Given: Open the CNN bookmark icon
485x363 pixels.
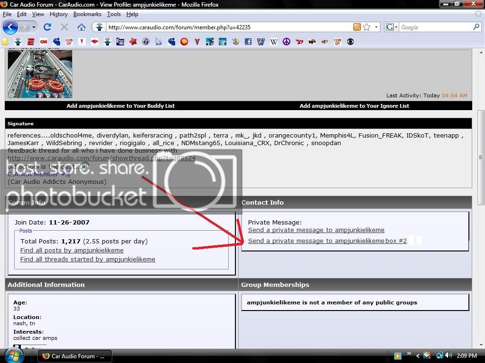Looking at the screenshot, I should click(44, 42).
